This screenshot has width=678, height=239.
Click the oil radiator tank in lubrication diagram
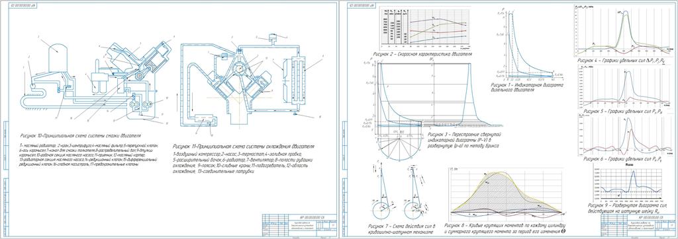pyautogui.click(x=56, y=57)
